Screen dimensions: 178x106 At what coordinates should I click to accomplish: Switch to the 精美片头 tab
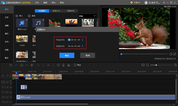[x=56, y=11]
